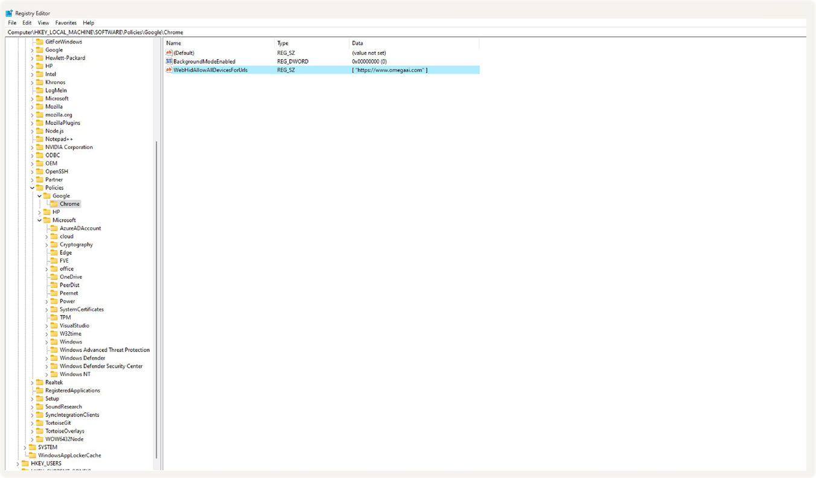Open the Favorites menu
The width and height of the screenshot is (816, 478).
click(x=66, y=23)
